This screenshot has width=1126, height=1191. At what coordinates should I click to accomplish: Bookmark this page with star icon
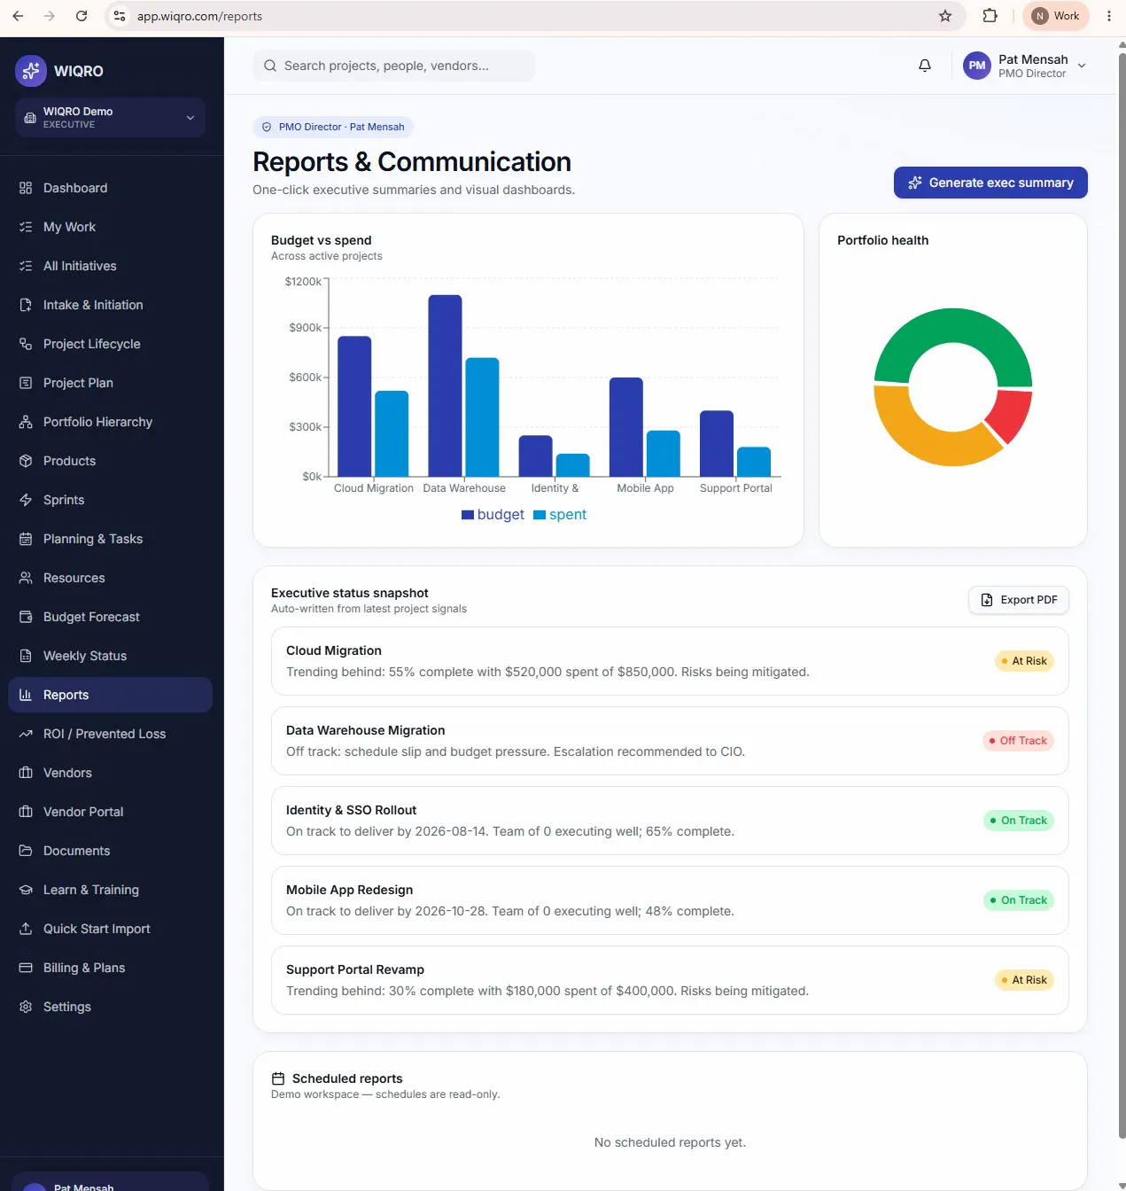(945, 16)
